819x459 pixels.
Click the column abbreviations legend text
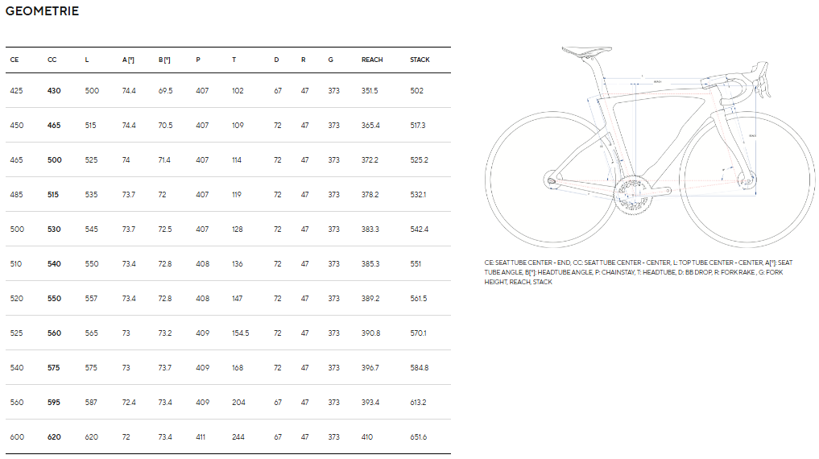click(639, 272)
